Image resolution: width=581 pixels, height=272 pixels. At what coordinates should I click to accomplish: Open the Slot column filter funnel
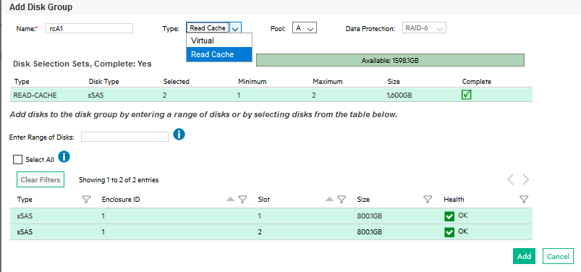pyautogui.click(x=342, y=200)
